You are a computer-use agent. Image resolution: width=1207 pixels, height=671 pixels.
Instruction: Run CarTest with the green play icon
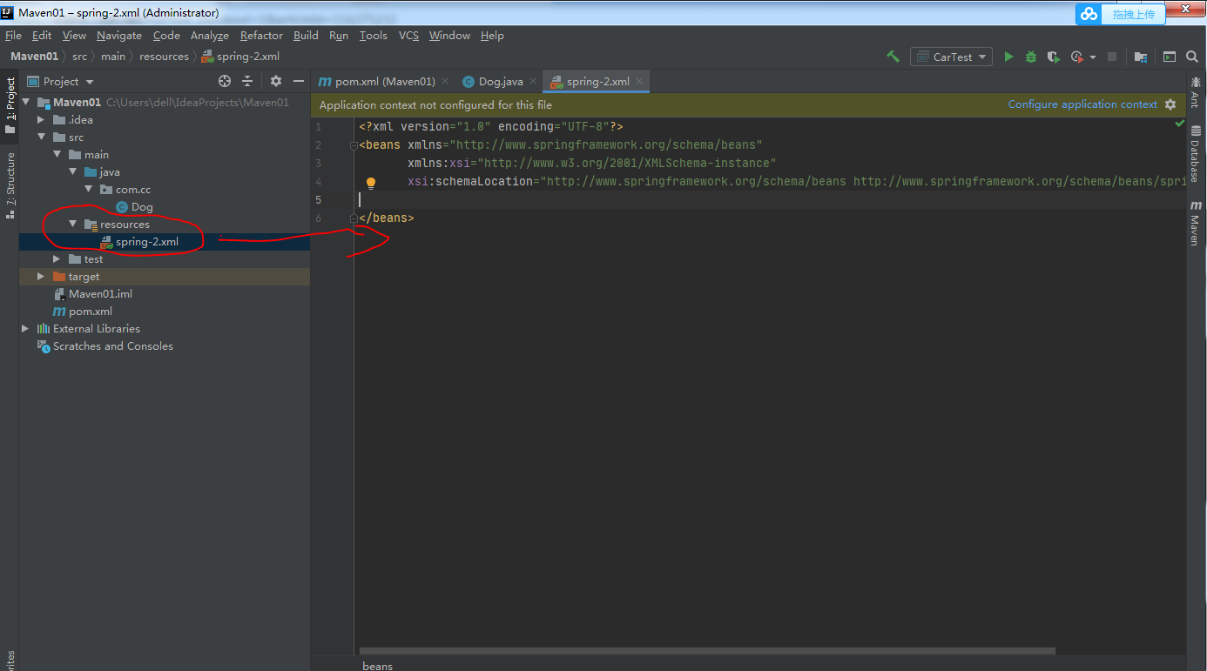click(1008, 57)
